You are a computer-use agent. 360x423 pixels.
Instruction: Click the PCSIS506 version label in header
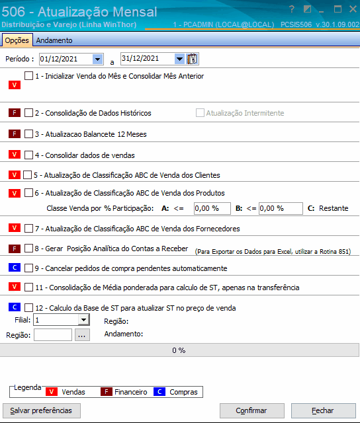(x=320, y=24)
